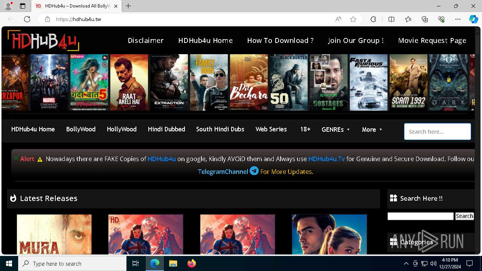
Task: Open the Dil Bechara poster
Action: pos(249,82)
